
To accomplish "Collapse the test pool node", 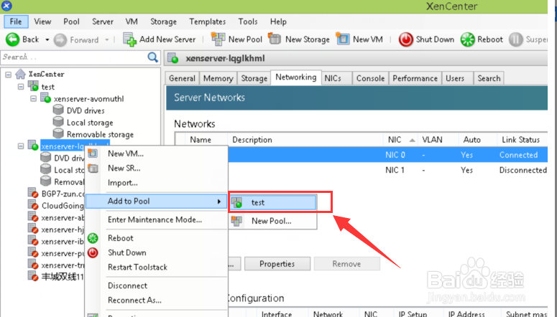I will tap(21, 87).
